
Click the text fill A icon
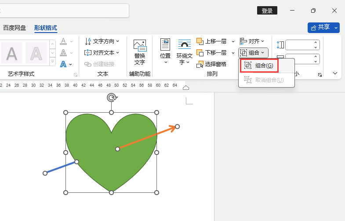pyautogui.click(x=63, y=41)
